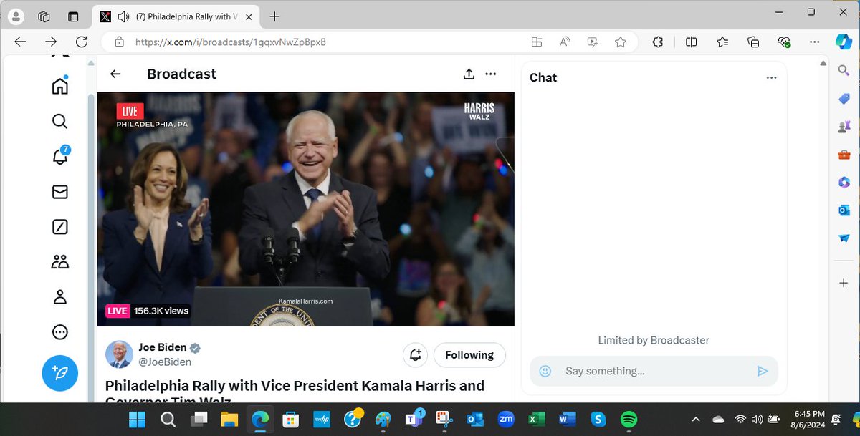
Task: Add page to favorites star
Action: tap(621, 42)
